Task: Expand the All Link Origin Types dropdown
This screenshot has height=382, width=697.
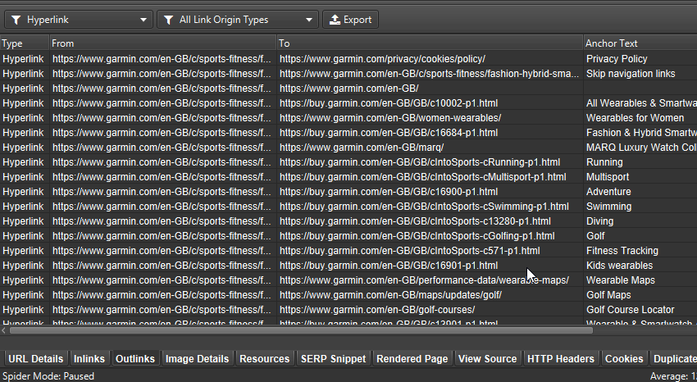Action: coord(309,20)
